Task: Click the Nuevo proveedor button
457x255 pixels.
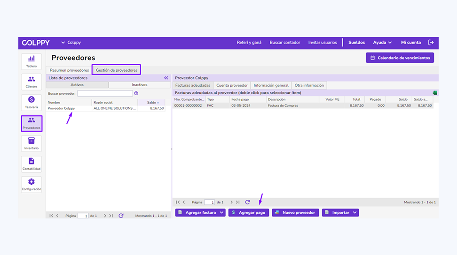Action: (295, 213)
